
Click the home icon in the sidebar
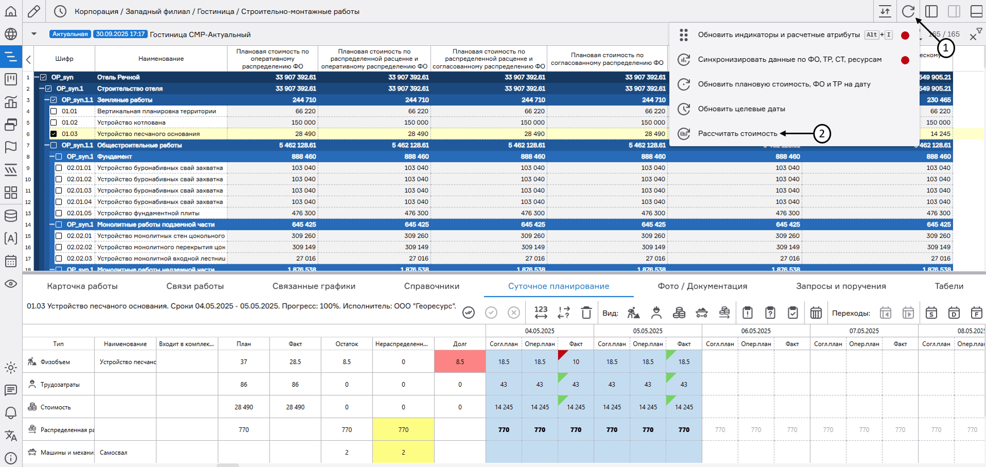(11, 11)
